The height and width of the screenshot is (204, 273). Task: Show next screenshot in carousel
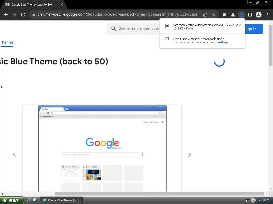190,155
